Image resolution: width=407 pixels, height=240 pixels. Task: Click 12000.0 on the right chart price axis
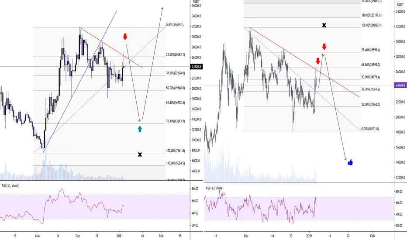coord(400,178)
